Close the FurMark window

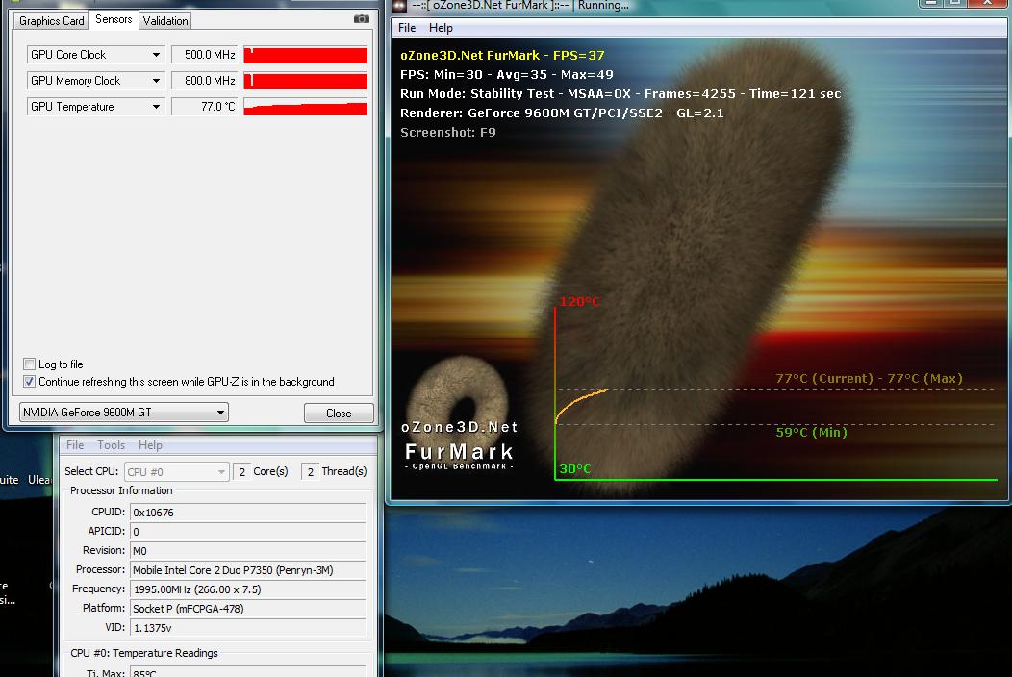pos(988,3)
